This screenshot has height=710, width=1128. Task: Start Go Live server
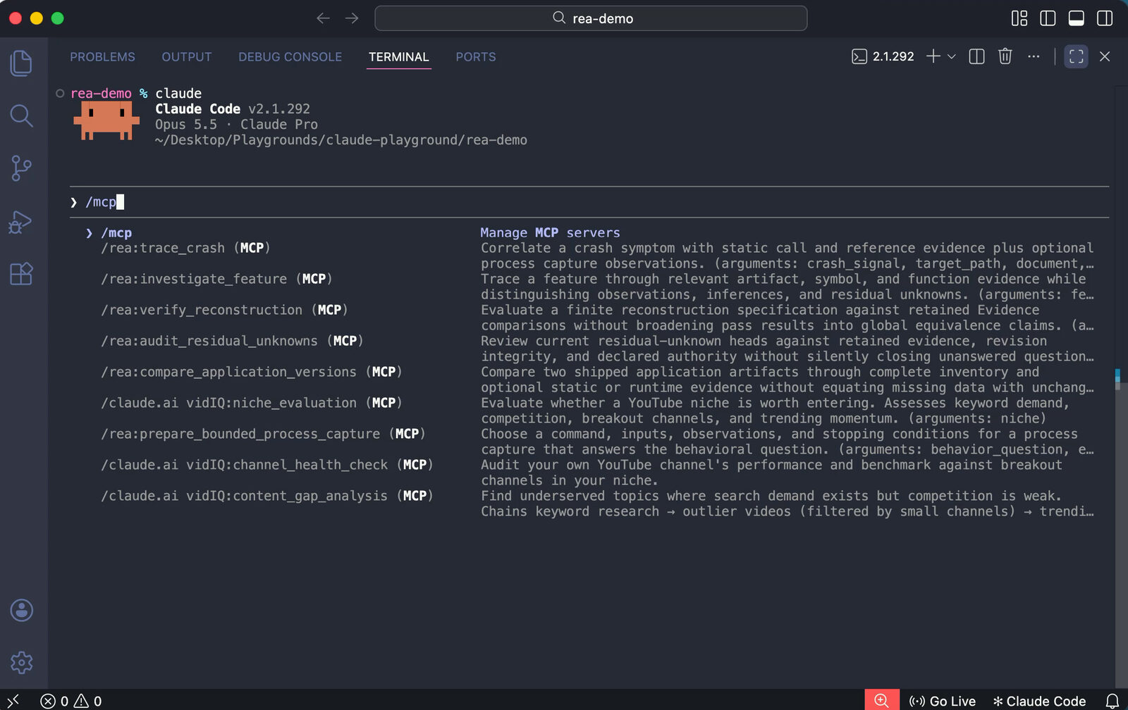coord(943,701)
